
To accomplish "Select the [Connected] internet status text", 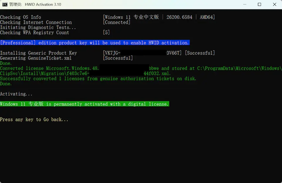I will point(117,23).
